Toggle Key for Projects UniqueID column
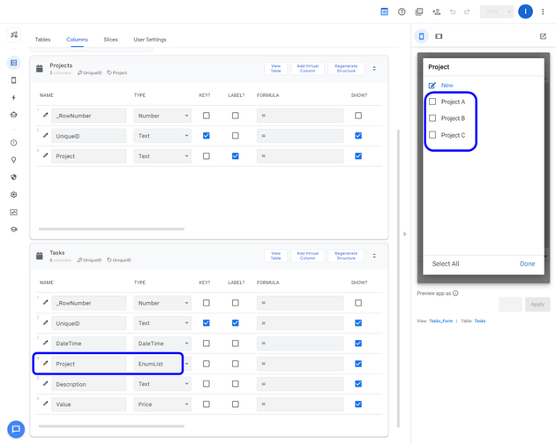The image size is (556, 445). (206, 136)
